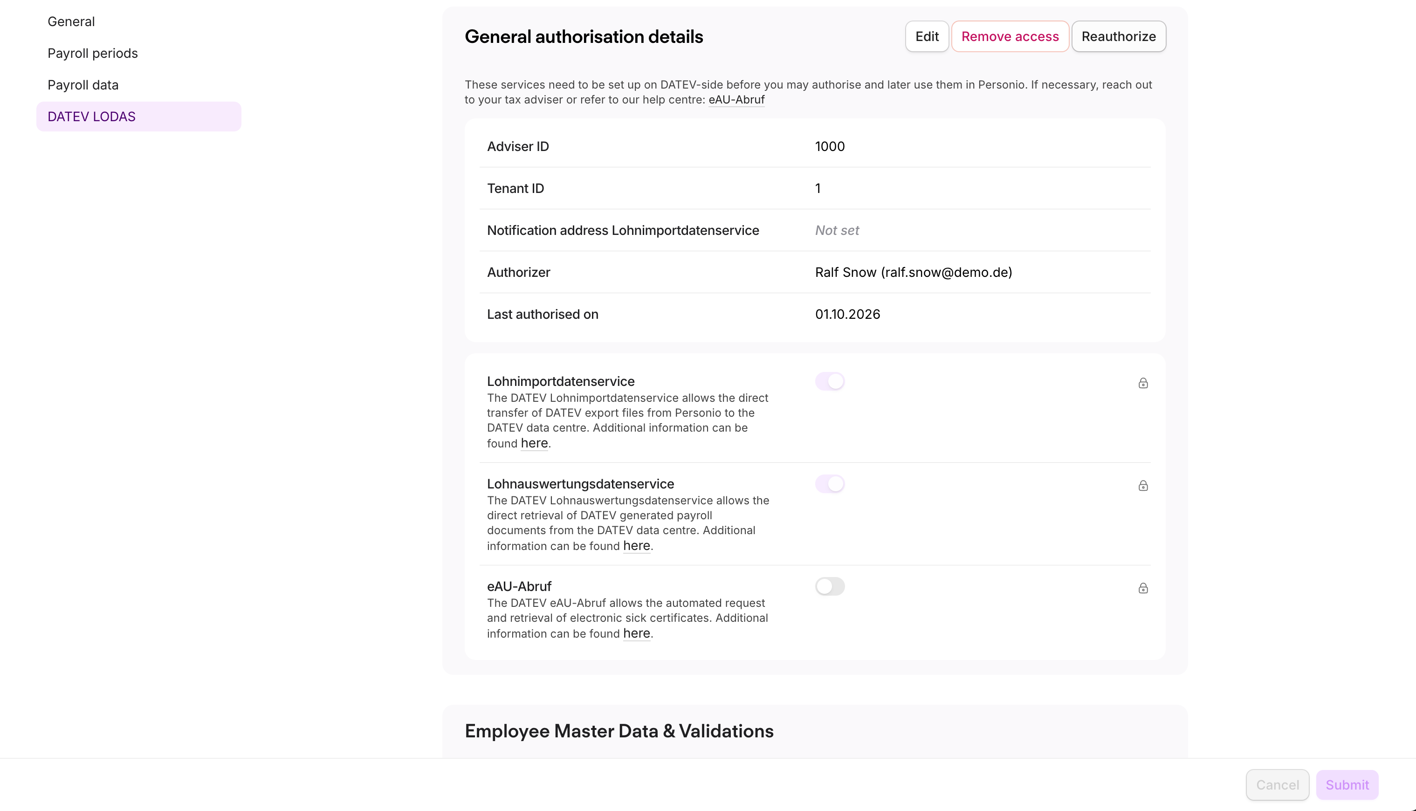This screenshot has width=1416, height=811.
Task: Click the Authorizer label
Action: [518, 272]
